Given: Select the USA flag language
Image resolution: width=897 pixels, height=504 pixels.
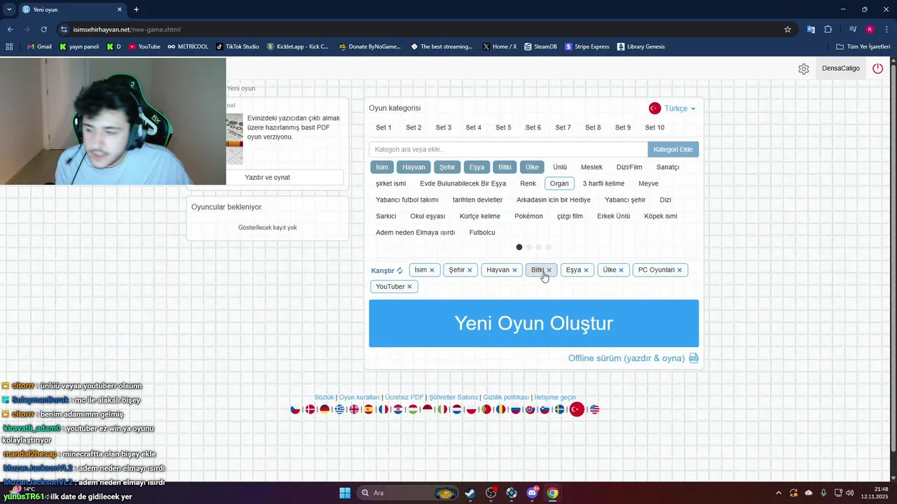Looking at the screenshot, I should click(x=594, y=409).
